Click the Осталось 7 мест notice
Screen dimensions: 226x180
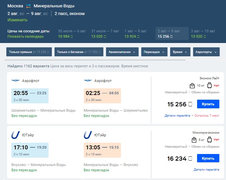click(207, 116)
